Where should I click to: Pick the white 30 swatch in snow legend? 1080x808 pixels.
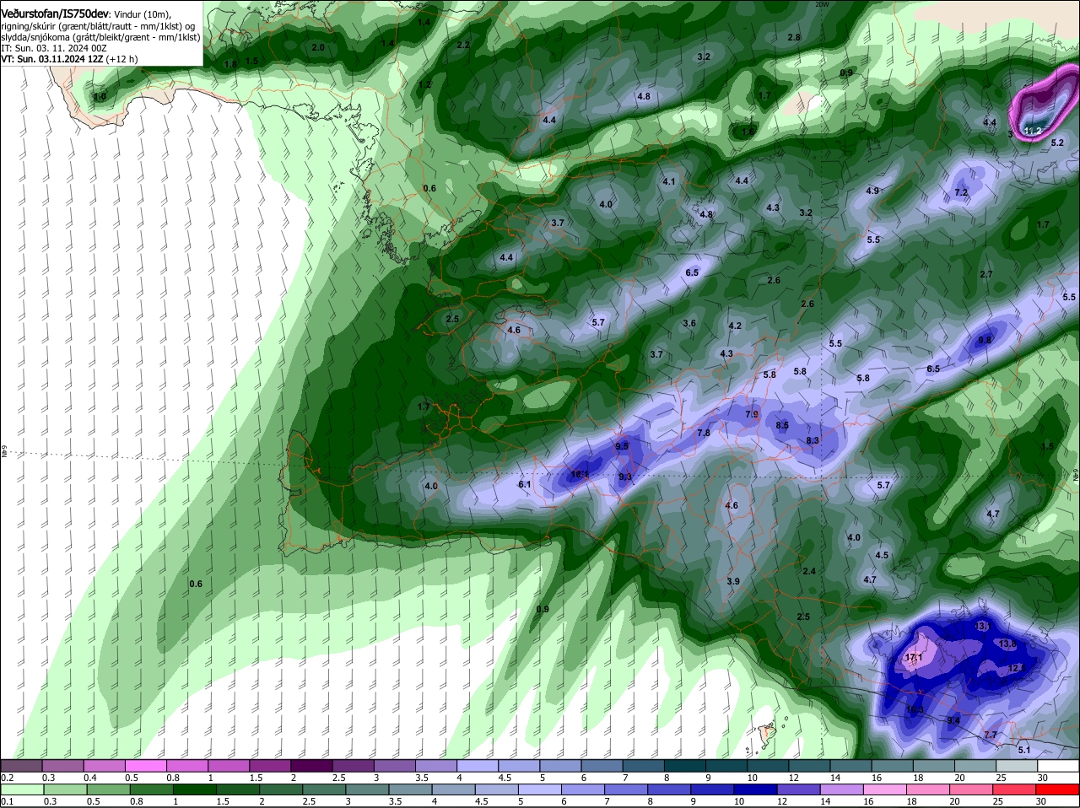pos(1058,766)
